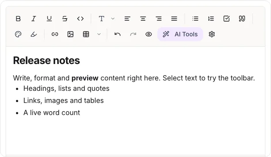
Task: Underline the selected text
Action: point(49,19)
